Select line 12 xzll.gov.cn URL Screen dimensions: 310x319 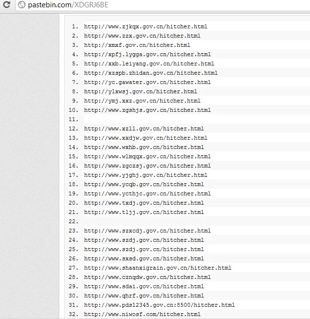click(144, 129)
